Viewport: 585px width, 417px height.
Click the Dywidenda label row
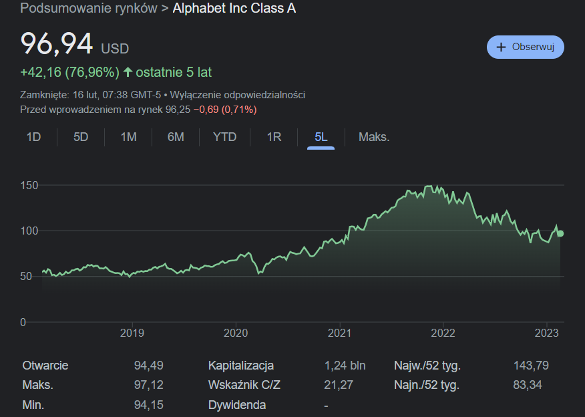pos(236,405)
